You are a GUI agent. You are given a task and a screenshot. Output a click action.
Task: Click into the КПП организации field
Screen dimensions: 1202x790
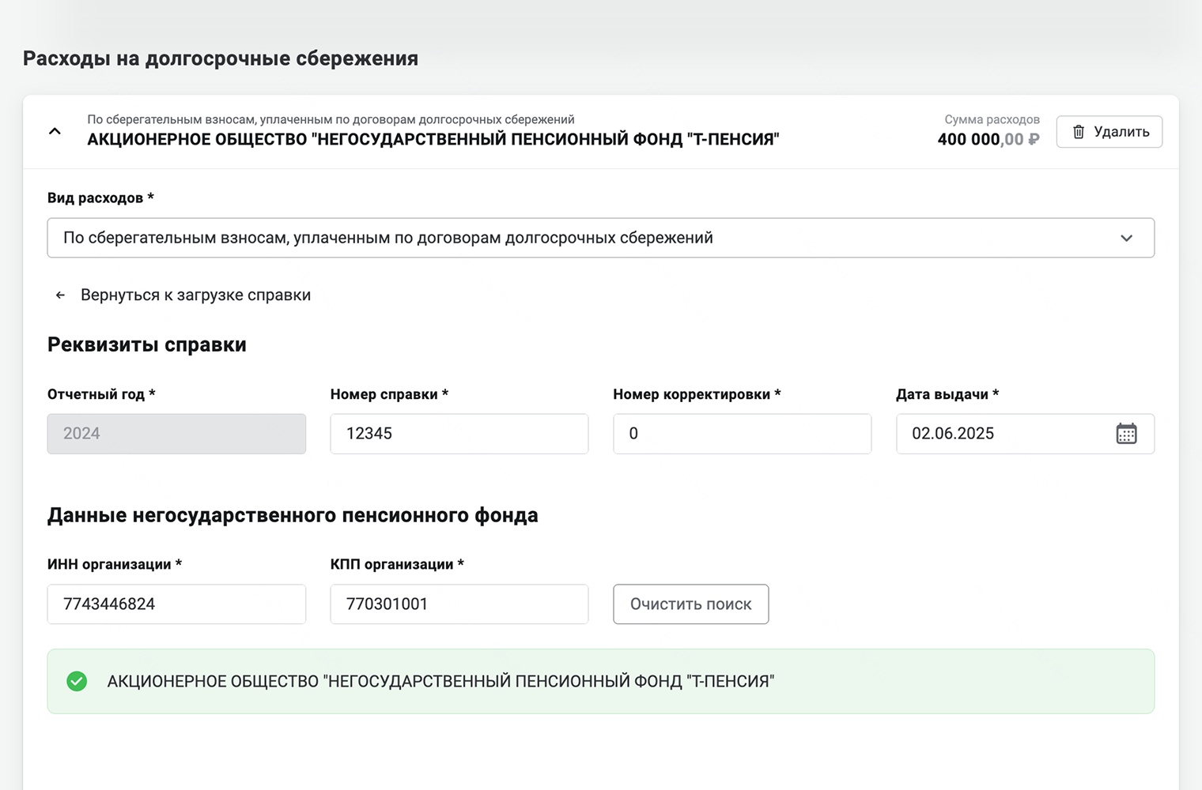[x=459, y=604]
